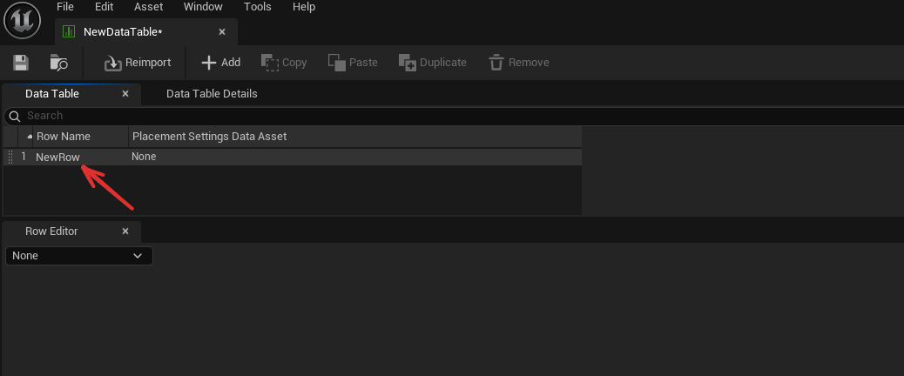This screenshot has height=376, width=904.
Task: Open the File menu
Action: coord(65,7)
